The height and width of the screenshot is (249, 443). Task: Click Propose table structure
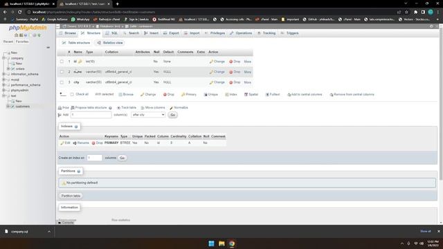click(x=89, y=108)
